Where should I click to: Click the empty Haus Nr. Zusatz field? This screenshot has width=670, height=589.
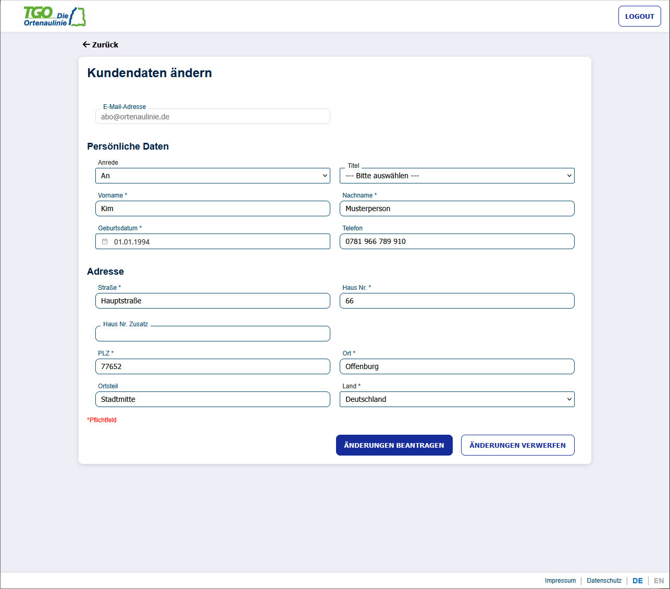213,334
